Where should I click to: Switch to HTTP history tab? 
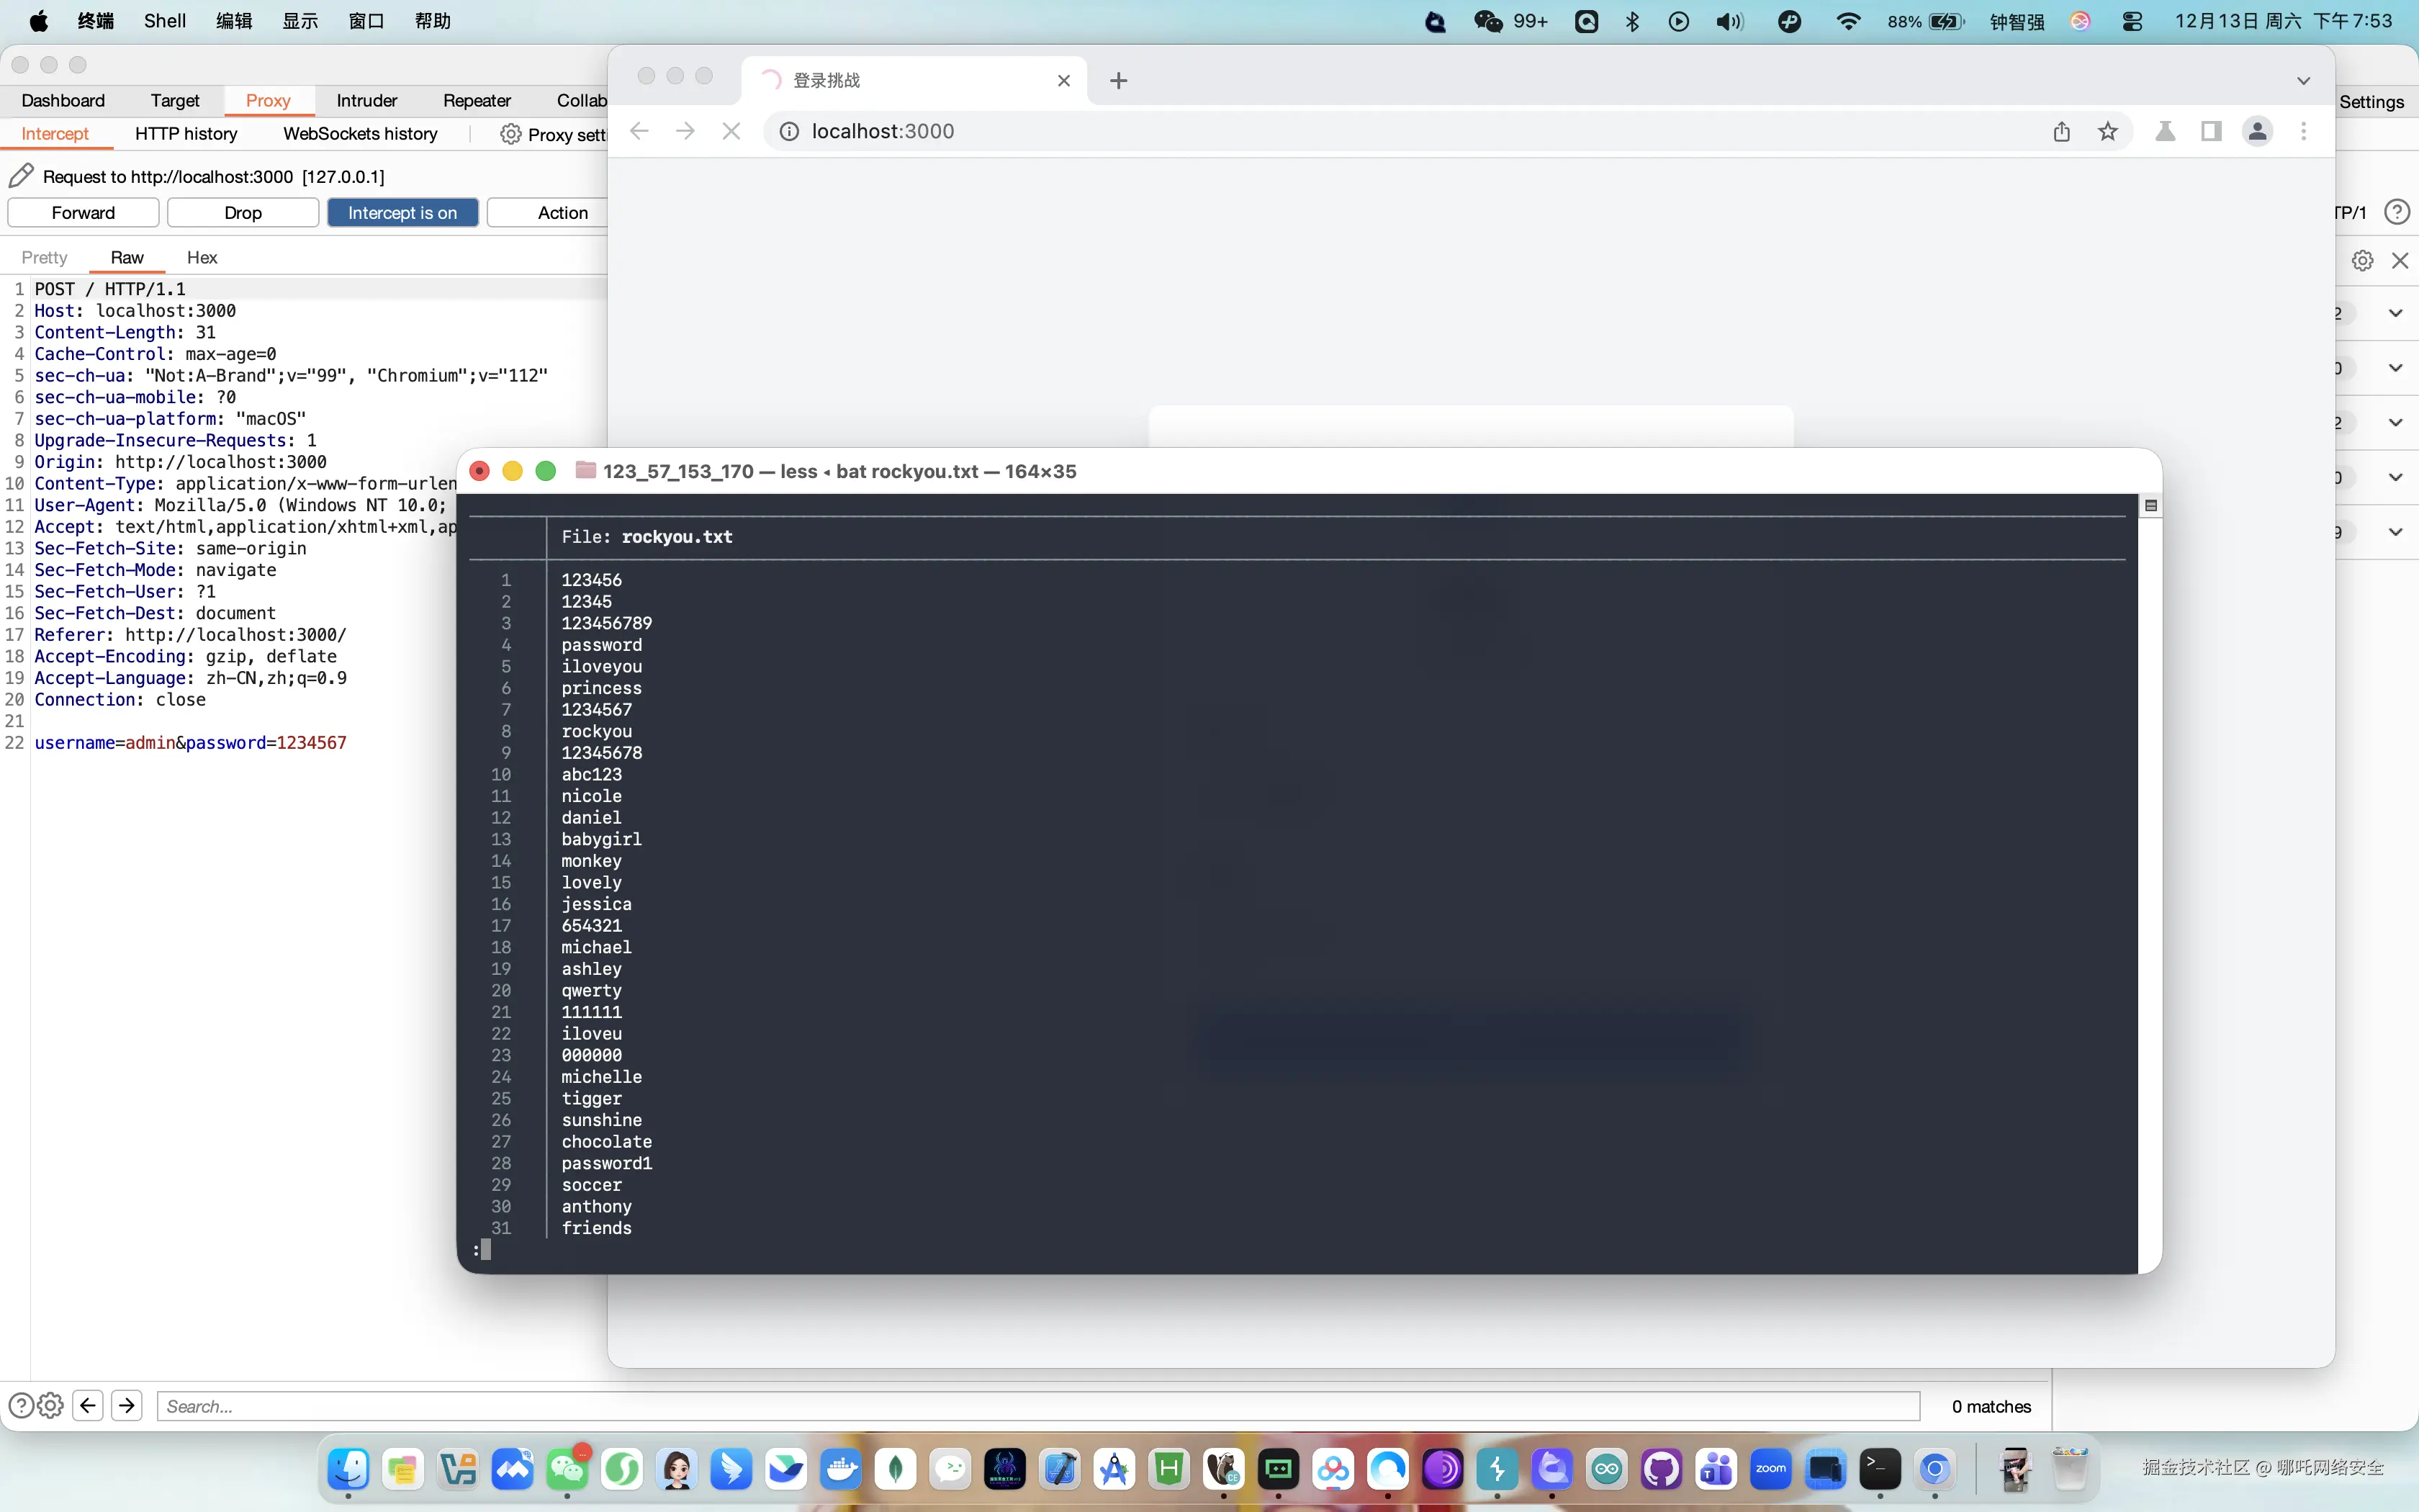(x=186, y=133)
